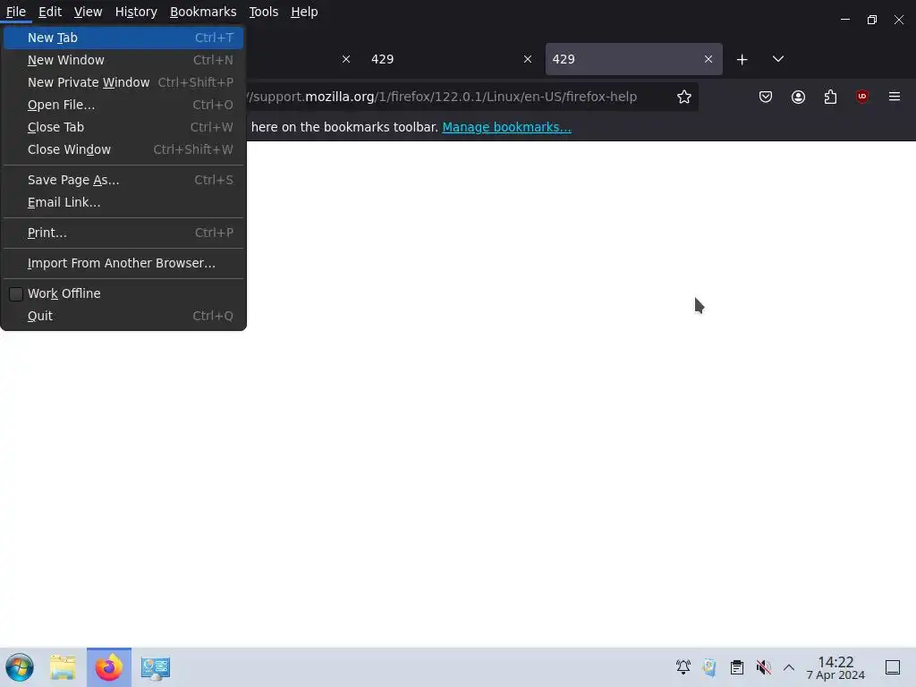Expand the hidden tray icons arrow
This screenshot has height=687, width=916.
(x=789, y=667)
